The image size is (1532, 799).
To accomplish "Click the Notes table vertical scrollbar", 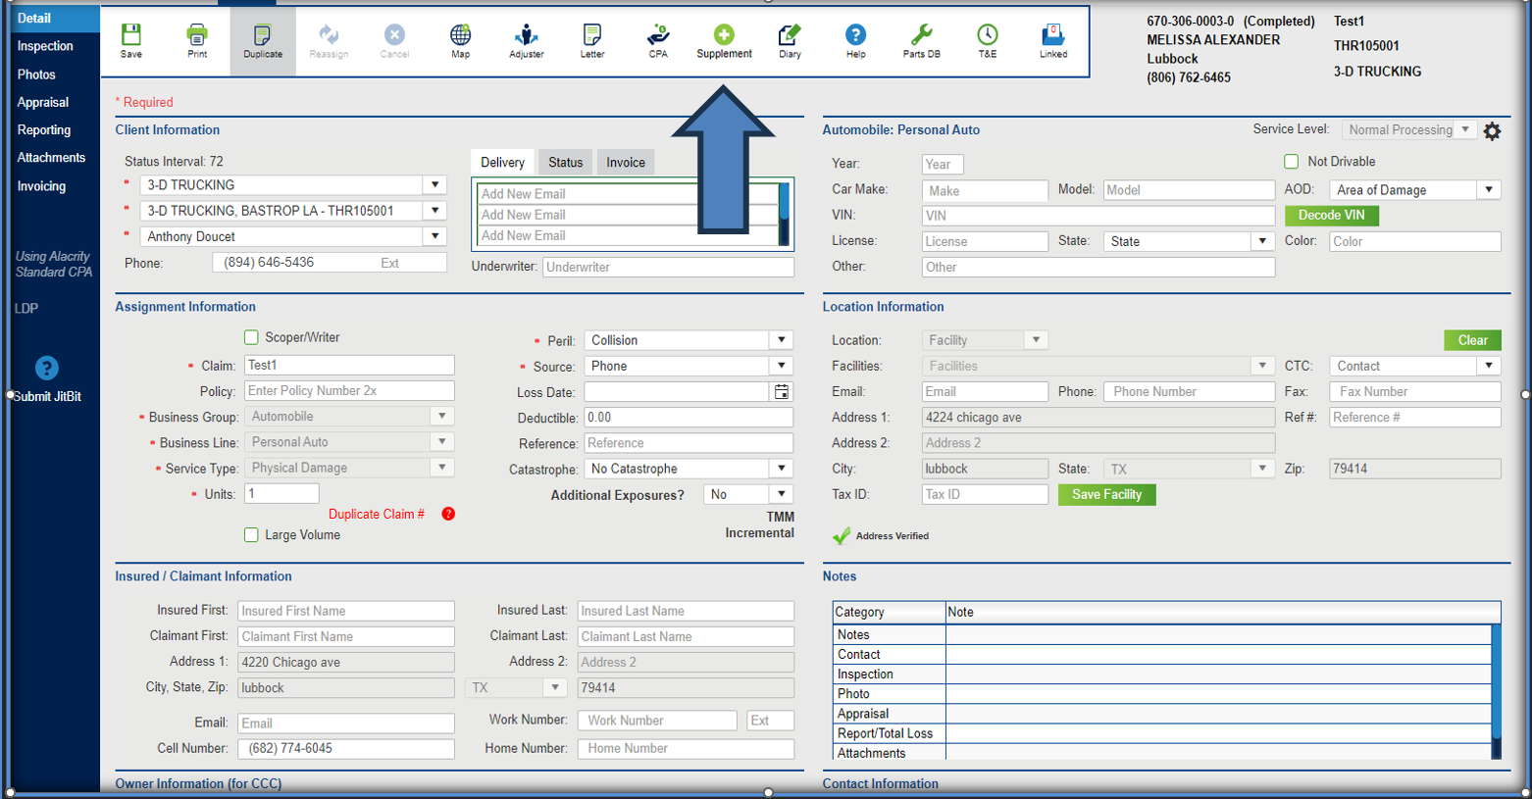I will coord(1496,691).
